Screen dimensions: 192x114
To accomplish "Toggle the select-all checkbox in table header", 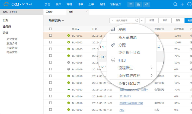I will (50, 29).
